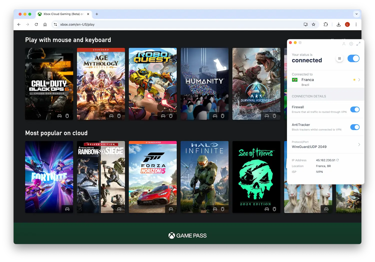Screen dimensions: 375x262
Task: Open the IVPN account profile icon
Action: [344, 44]
